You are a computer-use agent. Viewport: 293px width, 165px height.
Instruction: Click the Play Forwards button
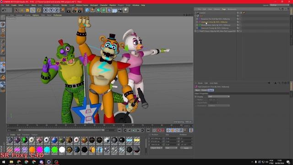[x=134, y=130]
